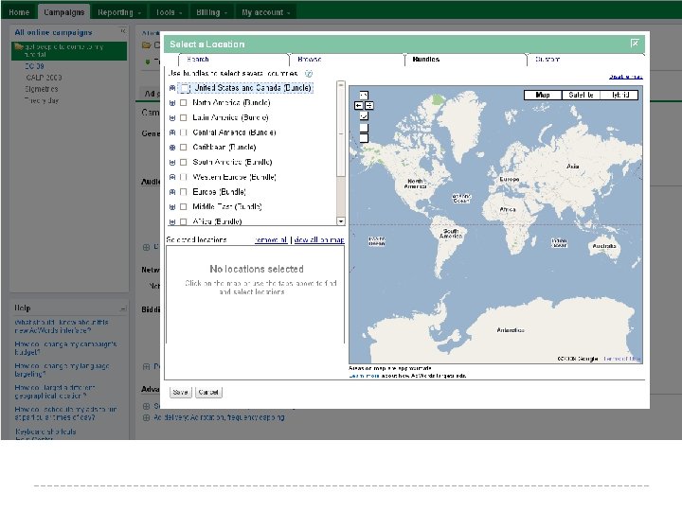
Task: Check the North America bundle
Action: [184, 103]
